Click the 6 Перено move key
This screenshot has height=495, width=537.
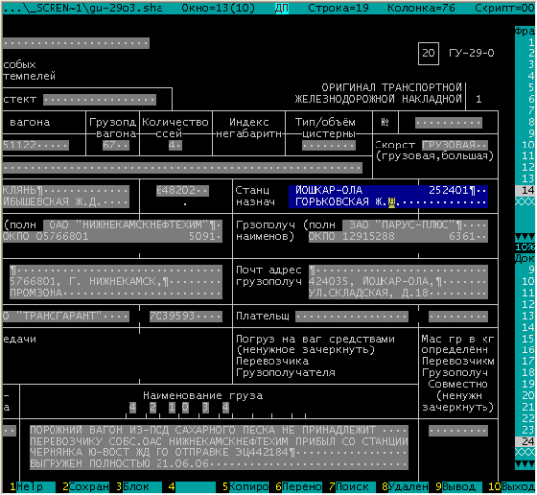pyautogui.click(x=298, y=486)
